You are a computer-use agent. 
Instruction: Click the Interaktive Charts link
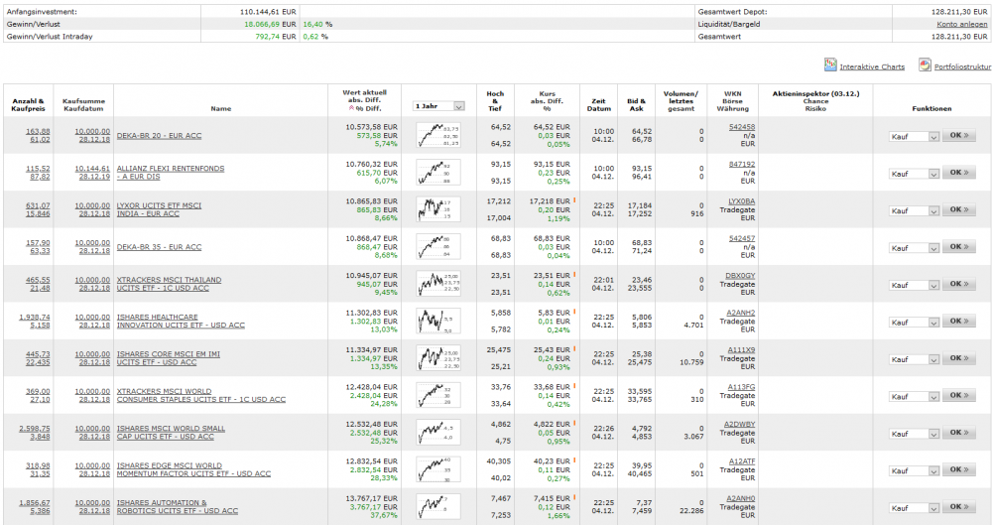coord(872,66)
